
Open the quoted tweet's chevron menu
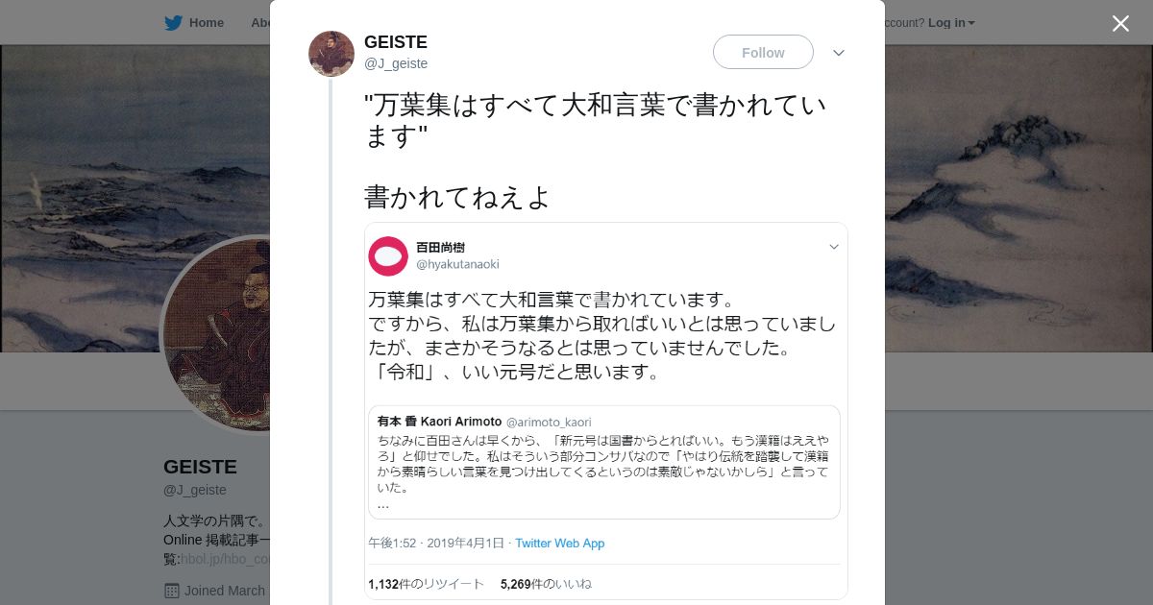tap(833, 248)
